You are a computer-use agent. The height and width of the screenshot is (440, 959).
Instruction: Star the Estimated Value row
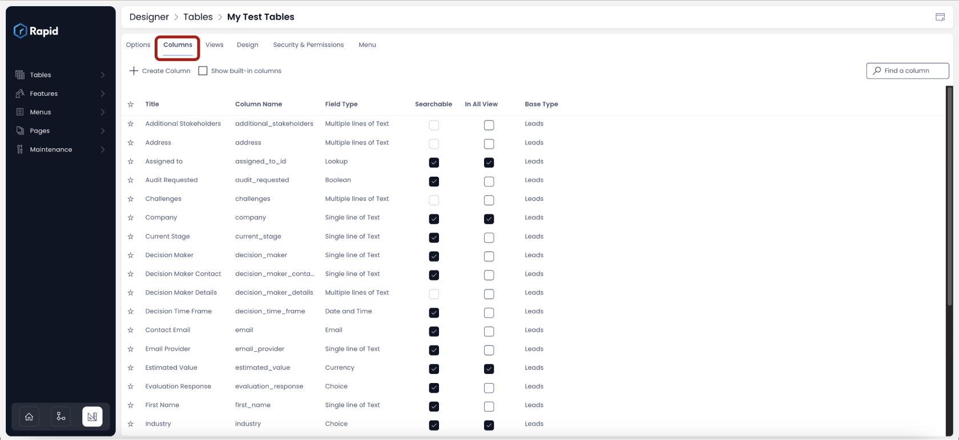point(131,368)
